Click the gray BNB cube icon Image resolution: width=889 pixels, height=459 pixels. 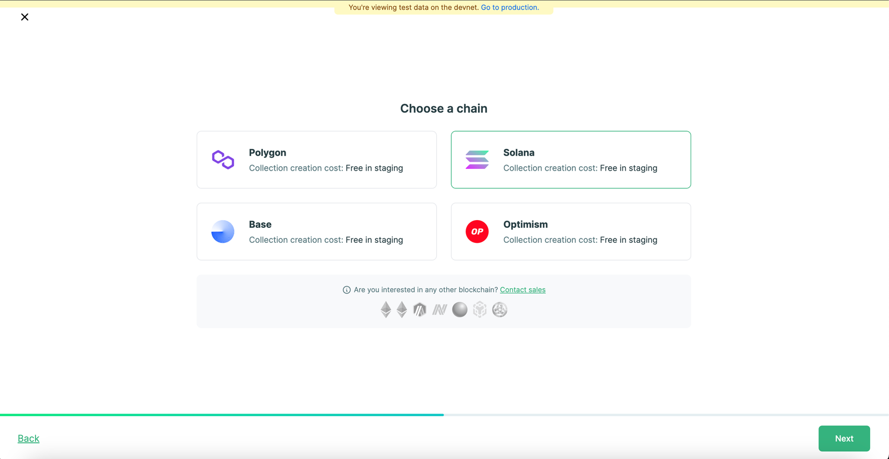point(480,310)
